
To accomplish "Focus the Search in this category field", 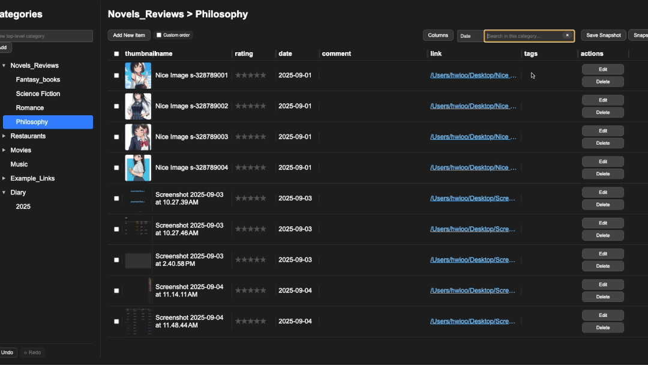I will [x=523, y=36].
